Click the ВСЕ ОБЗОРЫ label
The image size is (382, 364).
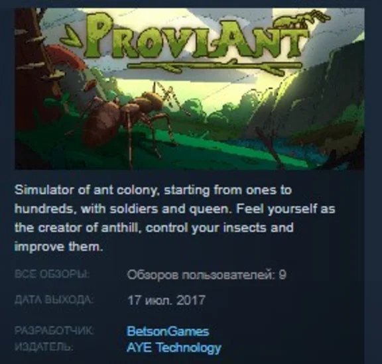52,274
